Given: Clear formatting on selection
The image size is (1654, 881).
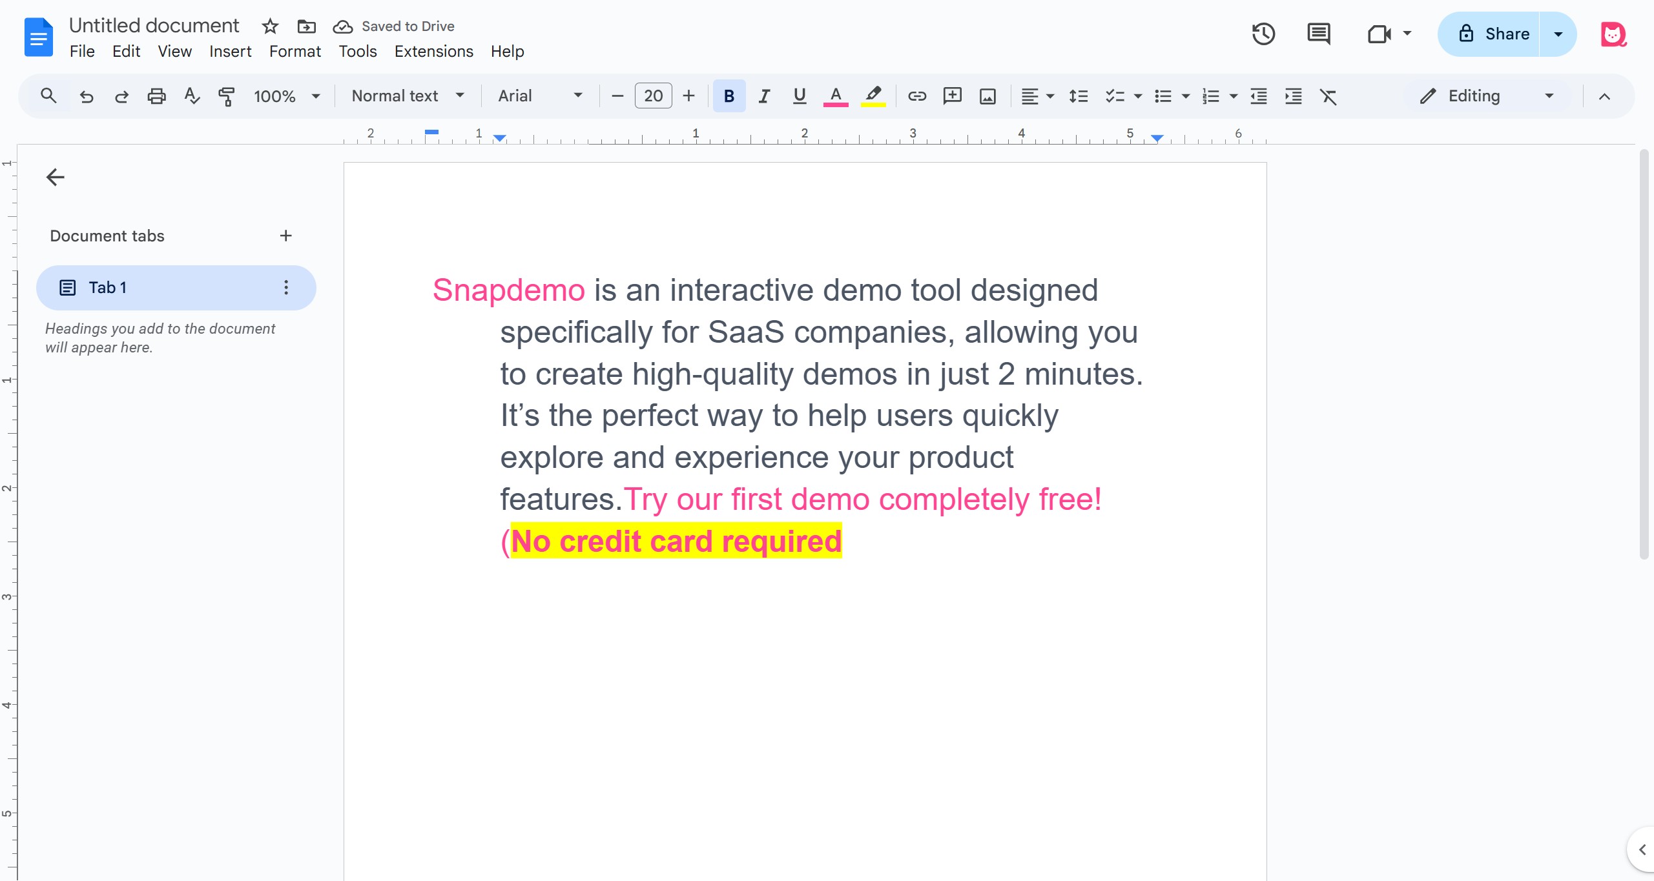Looking at the screenshot, I should (x=1328, y=96).
